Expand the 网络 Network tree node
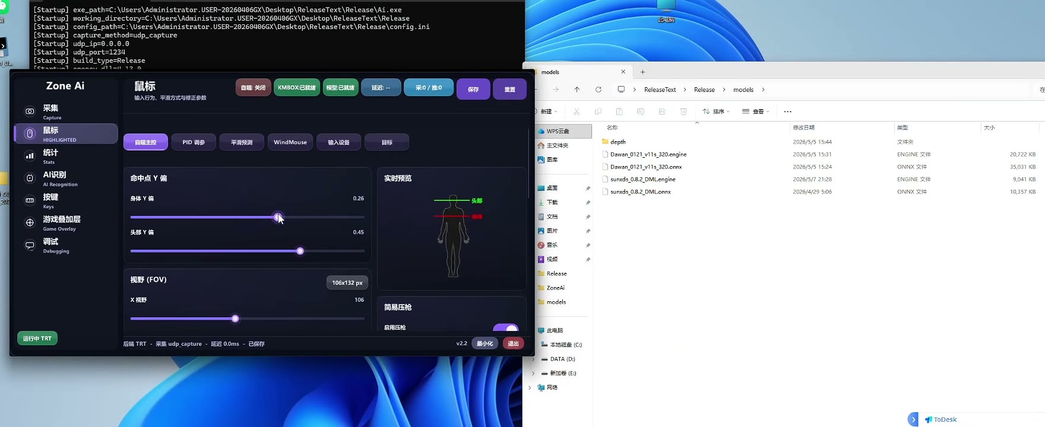Viewport: 1045px width, 427px height. tap(530, 387)
